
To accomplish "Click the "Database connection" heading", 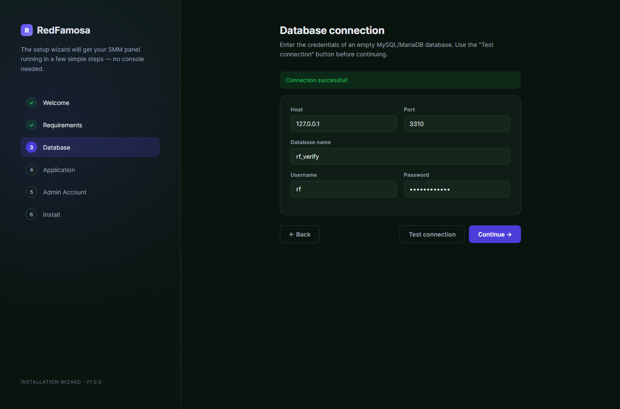I will 332,31.
